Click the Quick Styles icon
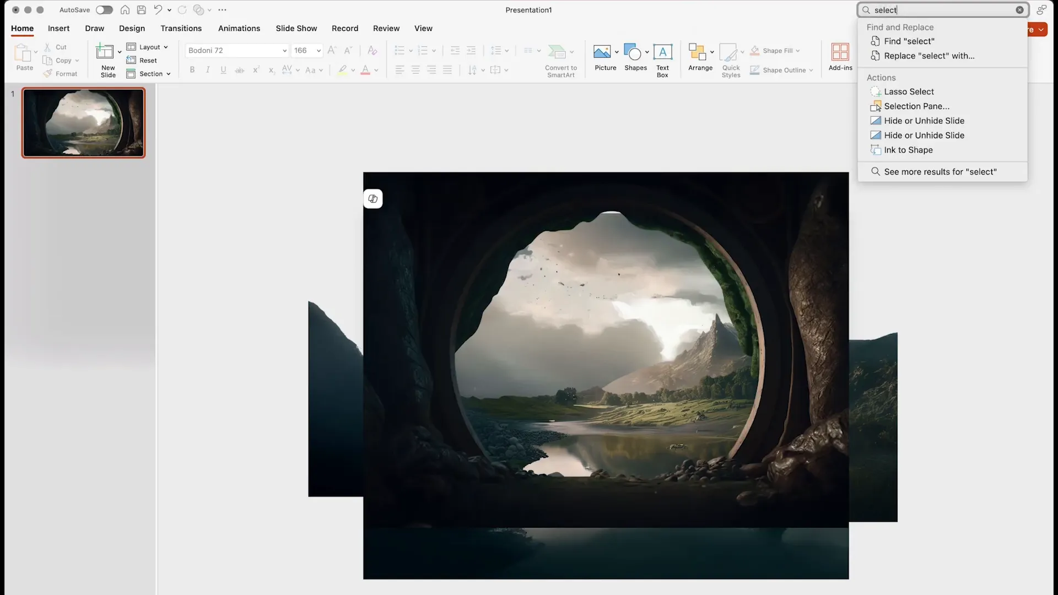1058x595 pixels. (728, 52)
